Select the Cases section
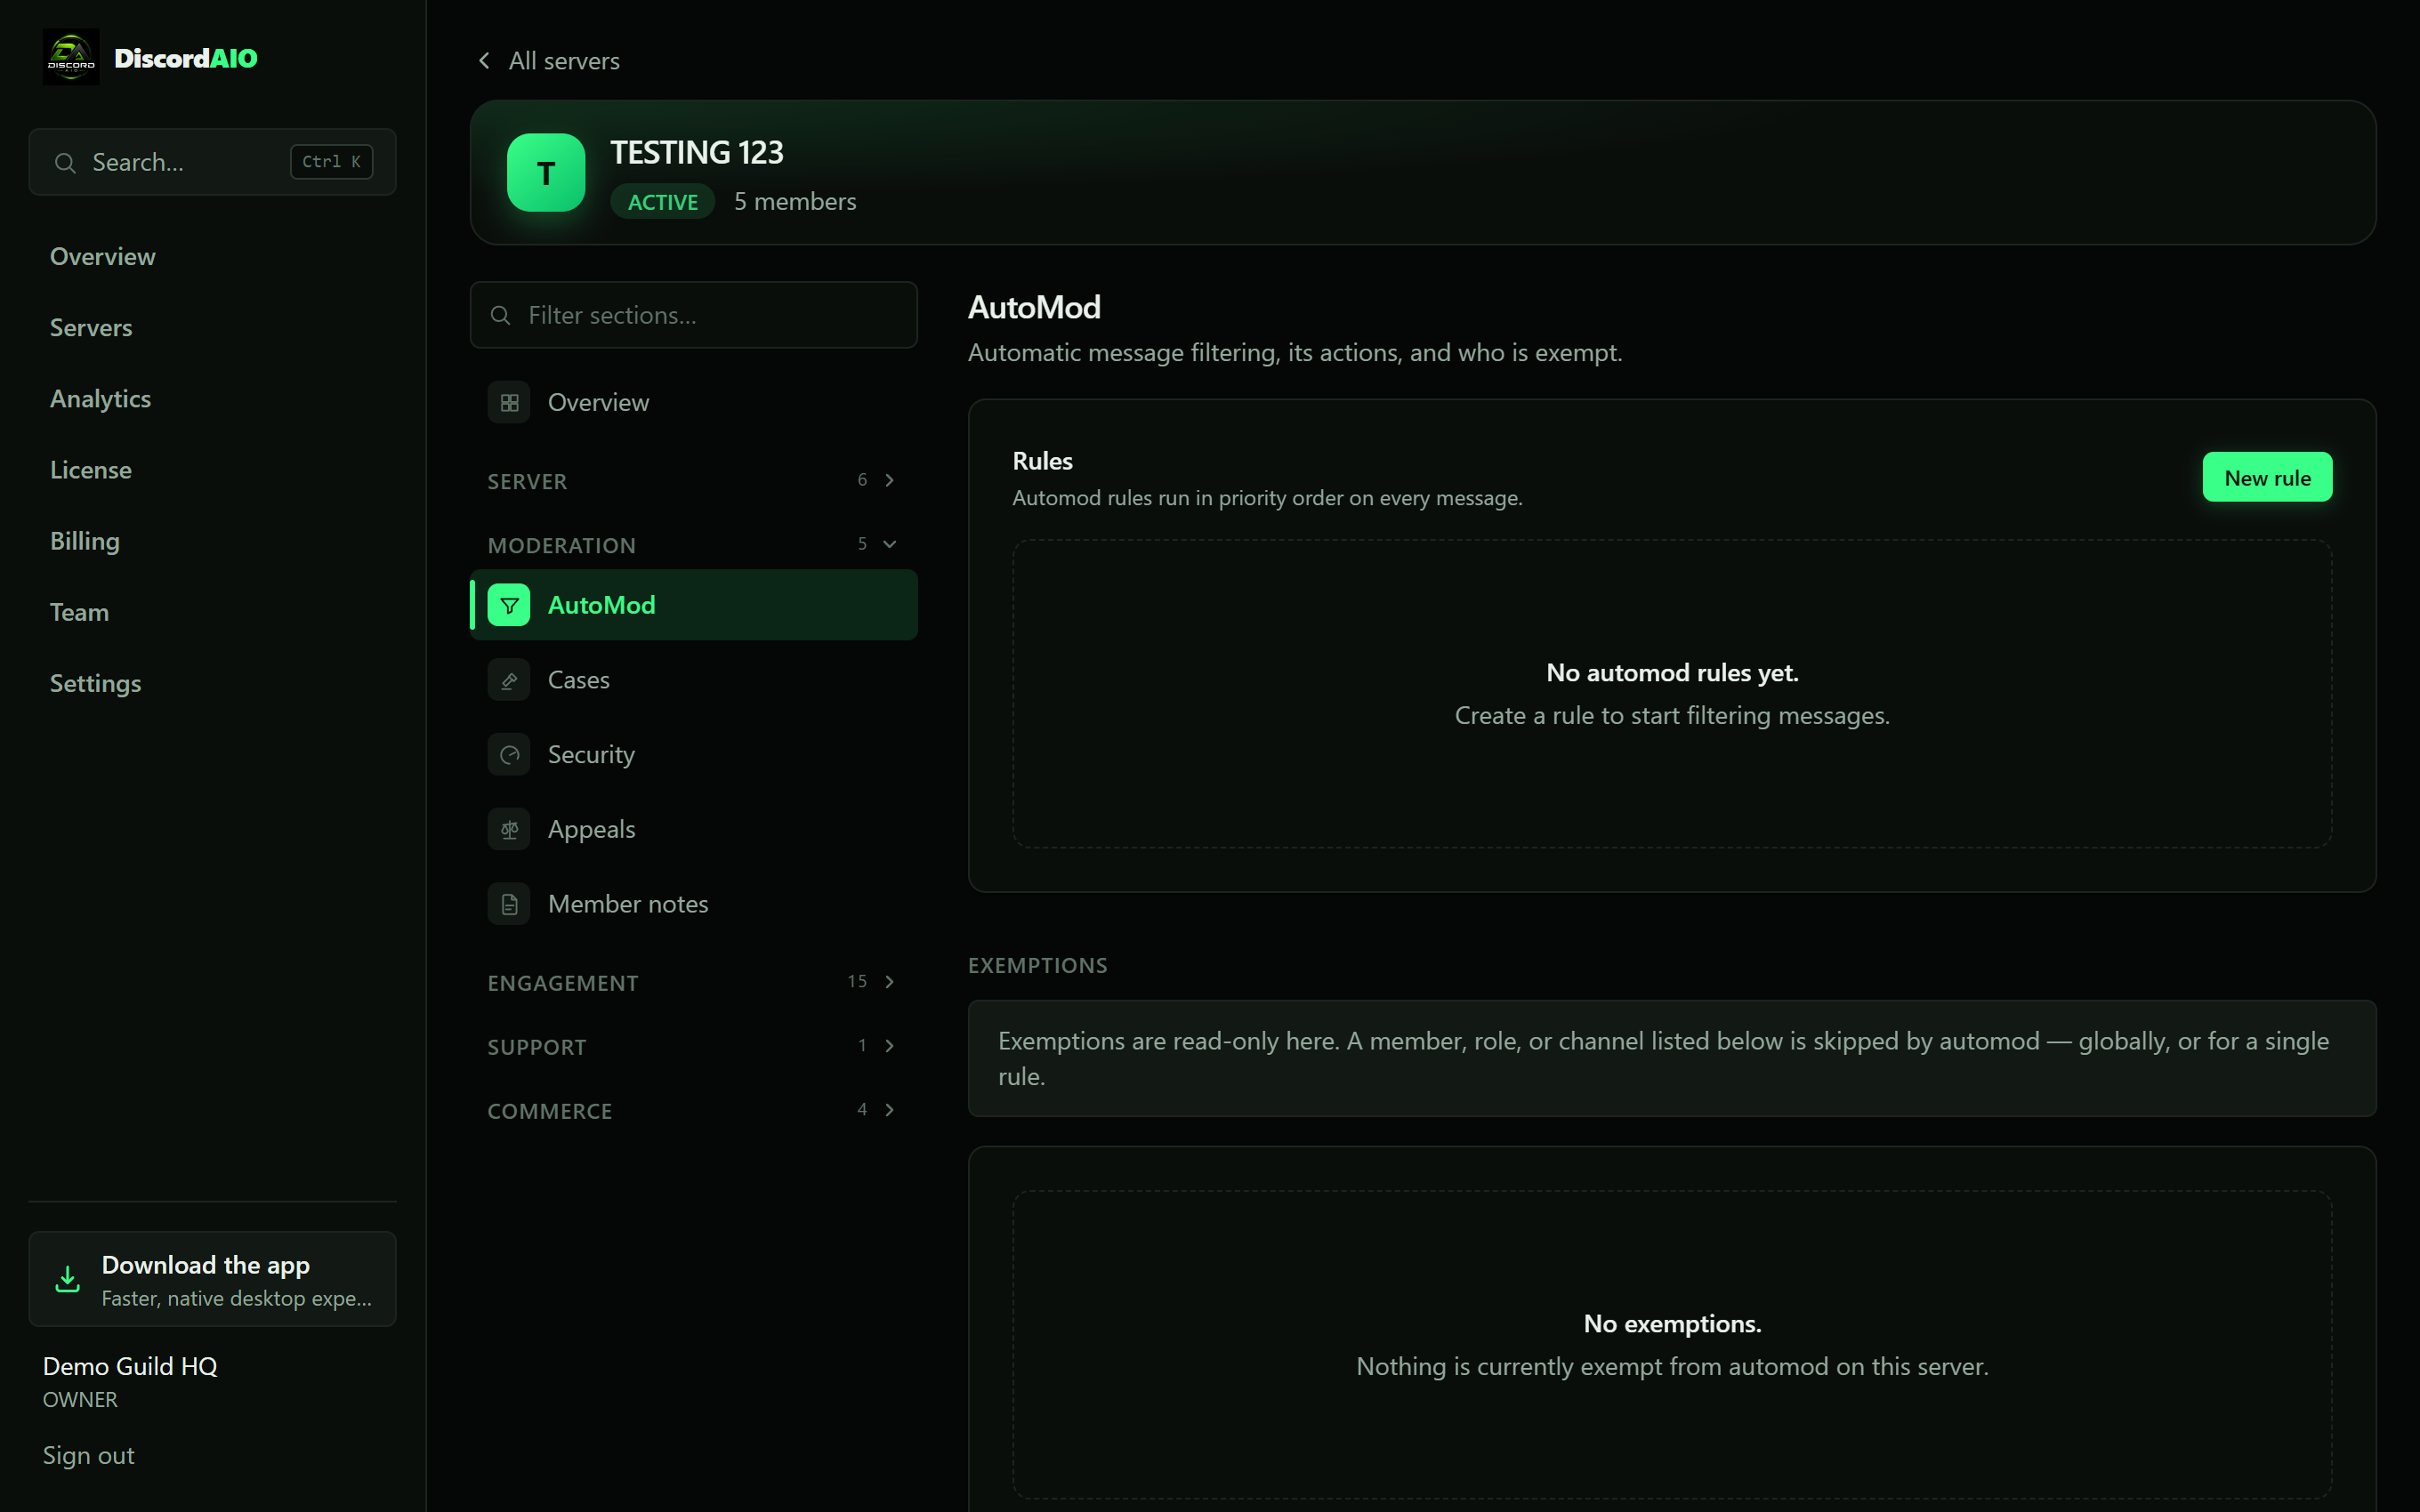The image size is (2420, 1512). coord(693,680)
